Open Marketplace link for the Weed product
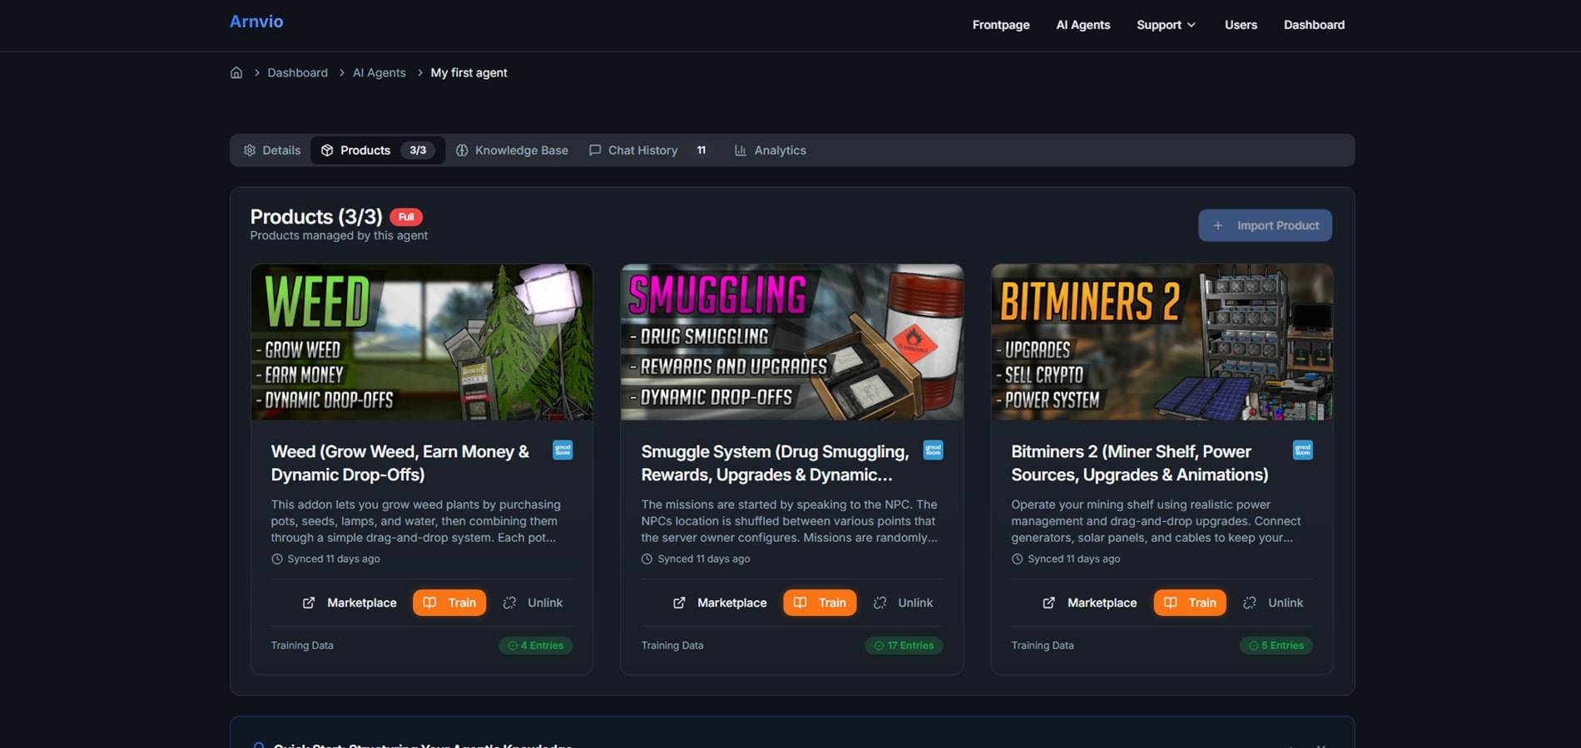The width and height of the screenshot is (1581, 748). (x=349, y=603)
